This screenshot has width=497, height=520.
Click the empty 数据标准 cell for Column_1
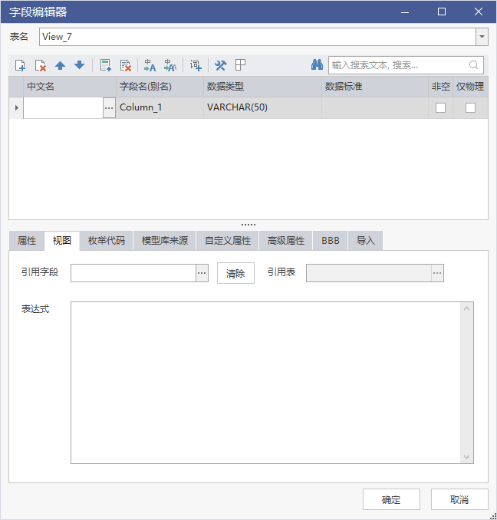(x=375, y=108)
